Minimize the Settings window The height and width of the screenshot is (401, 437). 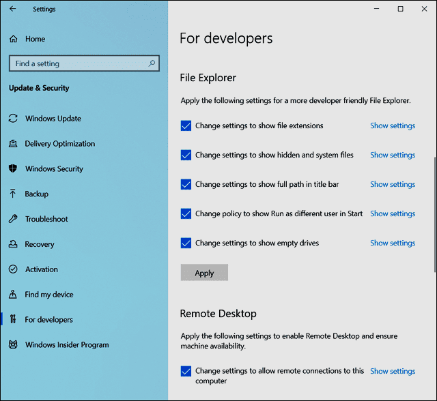(376, 9)
